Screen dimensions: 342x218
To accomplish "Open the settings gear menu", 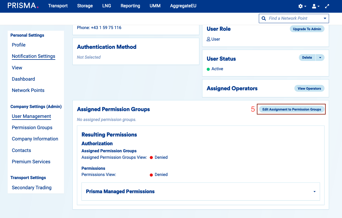I will point(302,6).
